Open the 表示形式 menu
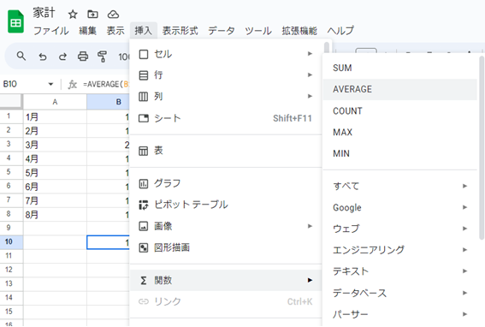This screenshot has height=327, width=485. (180, 31)
